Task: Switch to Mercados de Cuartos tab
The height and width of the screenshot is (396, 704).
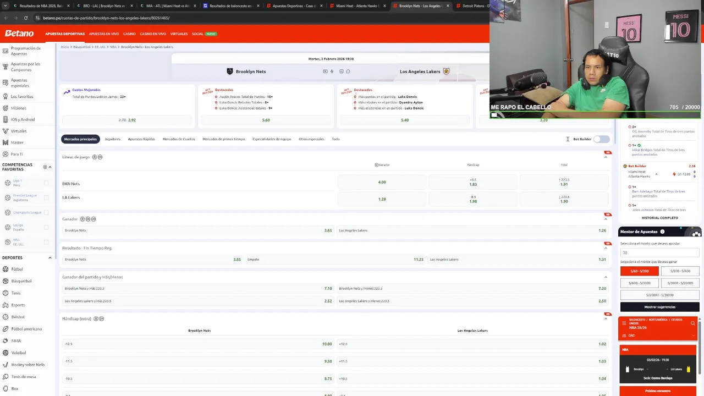Action: point(179,139)
